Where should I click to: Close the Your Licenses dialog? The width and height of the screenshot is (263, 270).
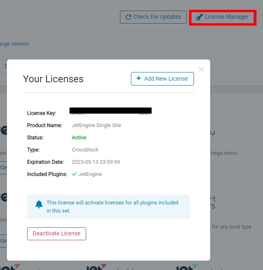pyautogui.click(x=201, y=70)
